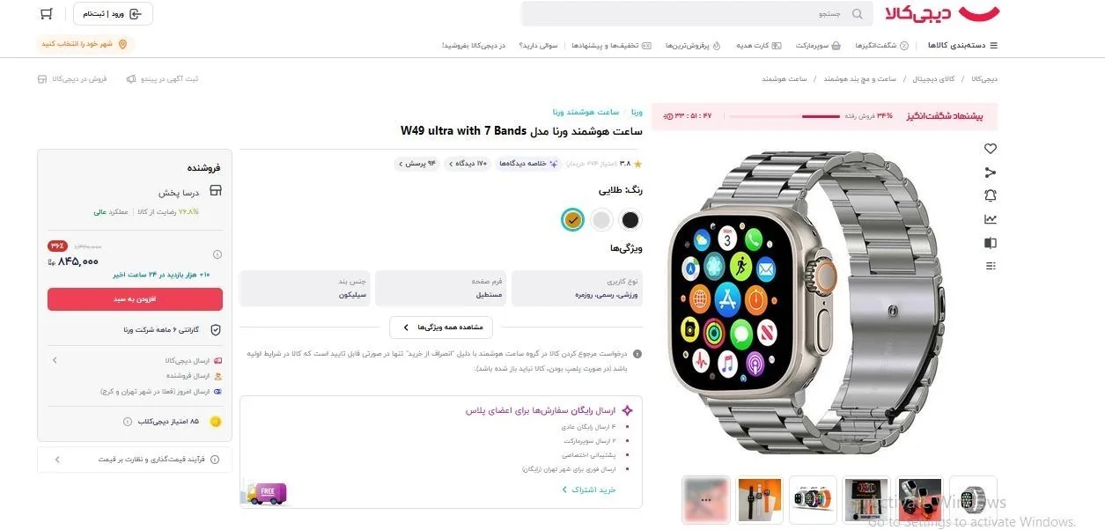Click the red add to cart button

[x=135, y=299]
